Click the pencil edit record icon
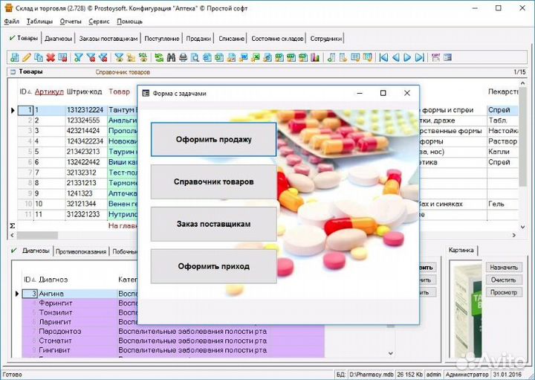 27,57
